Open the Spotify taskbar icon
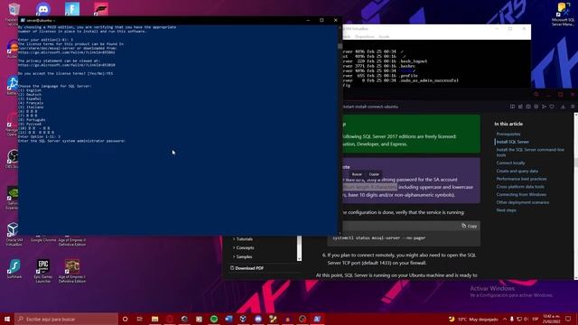The width and height of the screenshot is (578, 325). [x=214, y=319]
